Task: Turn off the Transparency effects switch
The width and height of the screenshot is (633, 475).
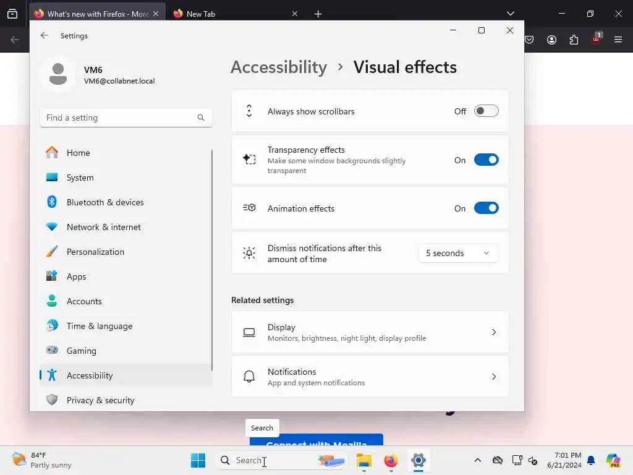Action: 486,160
